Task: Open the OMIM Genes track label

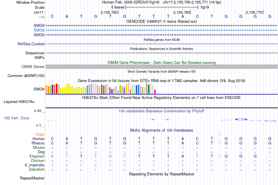Action: point(33,67)
